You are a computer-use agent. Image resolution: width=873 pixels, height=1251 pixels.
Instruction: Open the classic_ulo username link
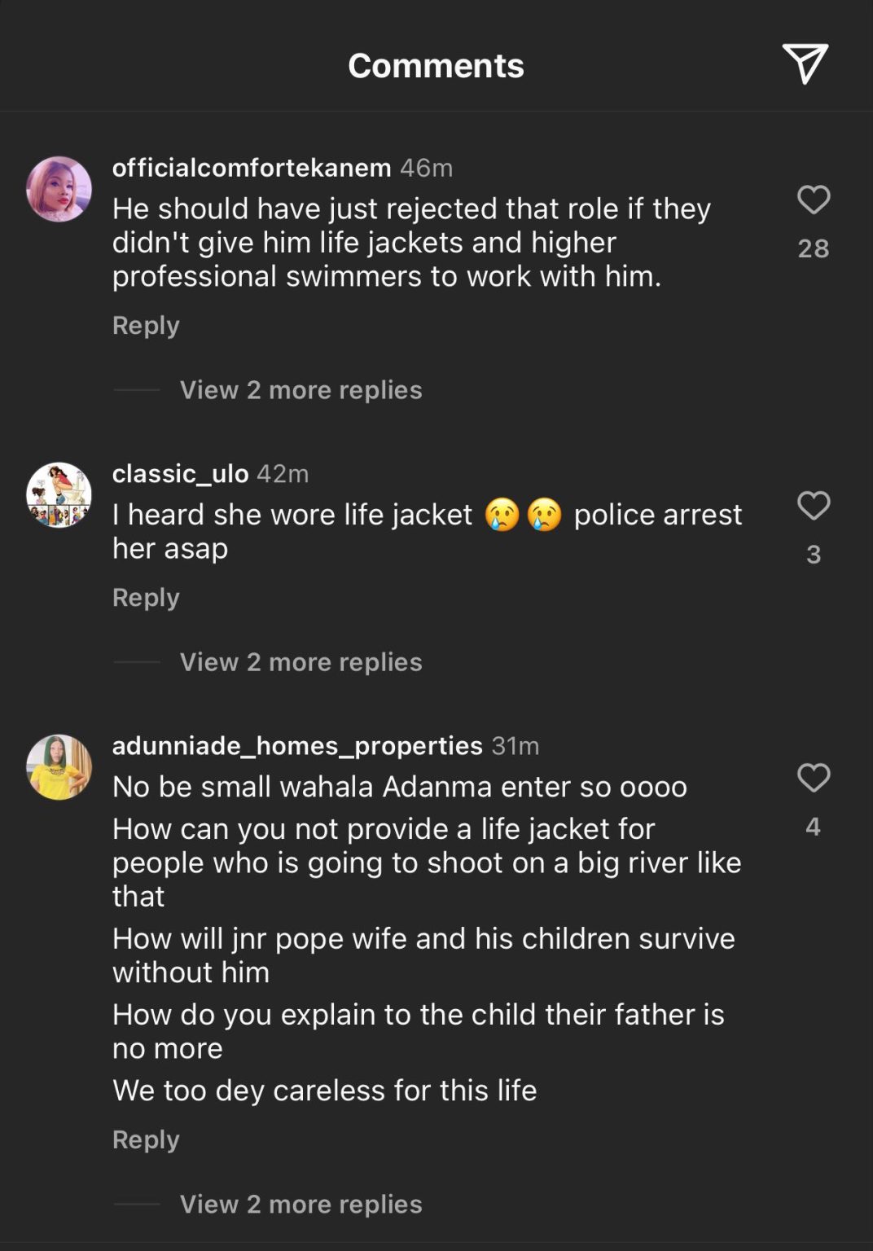(x=180, y=473)
